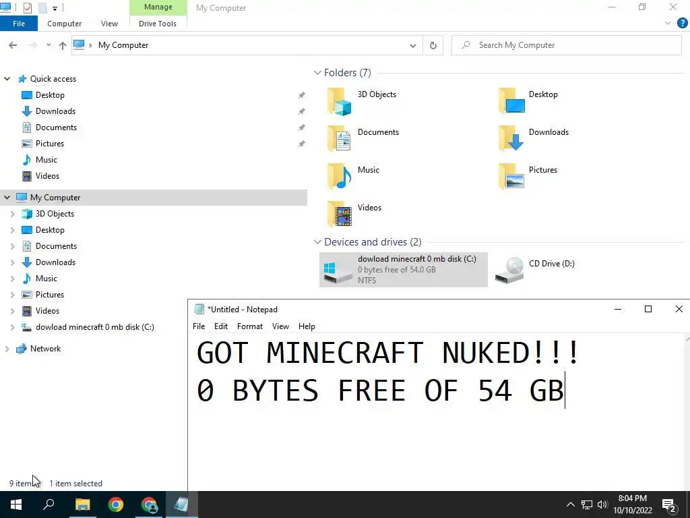Show hidden tray icons chevron
Image resolution: width=690 pixels, height=518 pixels.
coord(570,505)
